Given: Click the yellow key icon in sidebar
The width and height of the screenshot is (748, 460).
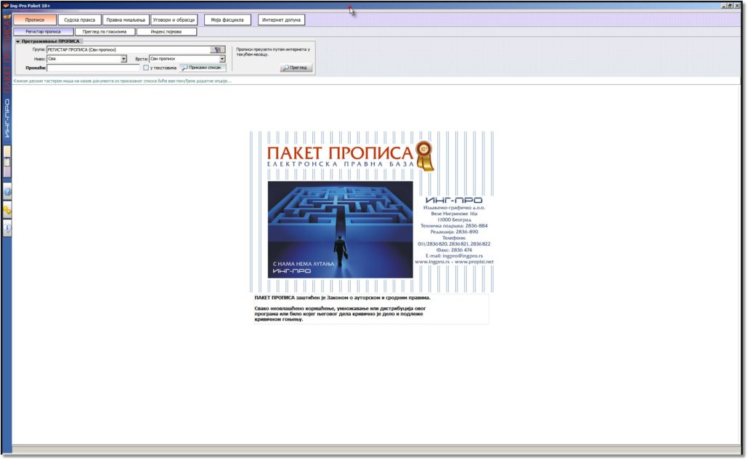Looking at the screenshot, I should [8, 210].
